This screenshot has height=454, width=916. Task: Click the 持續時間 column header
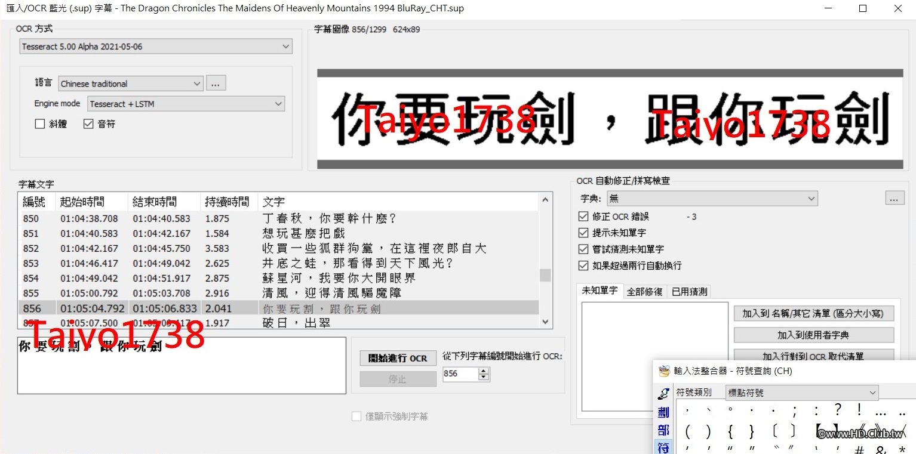(229, 202)
